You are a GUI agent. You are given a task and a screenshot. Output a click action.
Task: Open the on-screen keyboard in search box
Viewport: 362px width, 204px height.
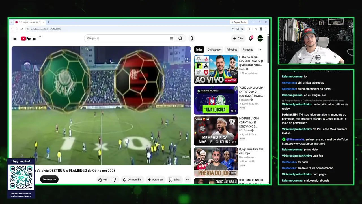tap(172, 39)
